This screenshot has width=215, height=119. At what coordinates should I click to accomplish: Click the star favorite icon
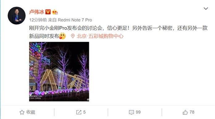[x=22, y=112]
